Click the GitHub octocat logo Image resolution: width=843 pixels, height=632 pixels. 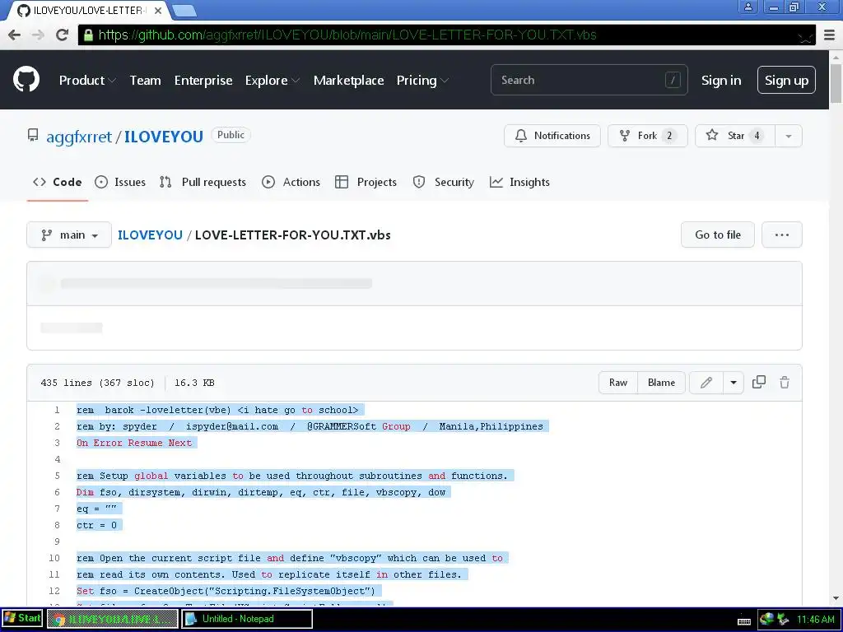coord(26,80)
